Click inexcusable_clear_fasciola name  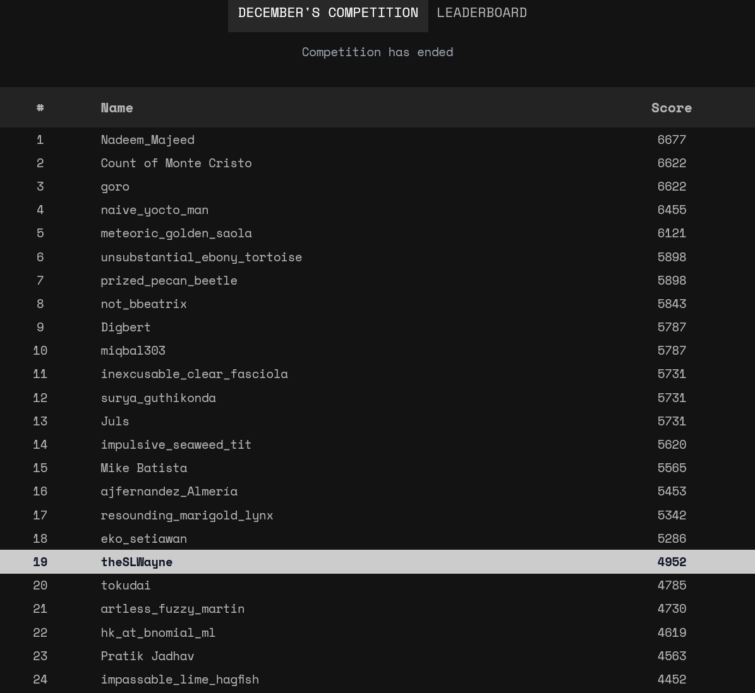pyautogui.click(x=194, y=374)
